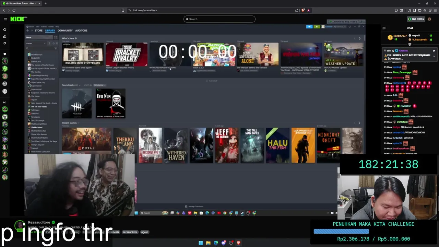The width and height of the screenshot is (439, 247).
Task: Open the Brave playlist music icon
Action: [410, 10]
